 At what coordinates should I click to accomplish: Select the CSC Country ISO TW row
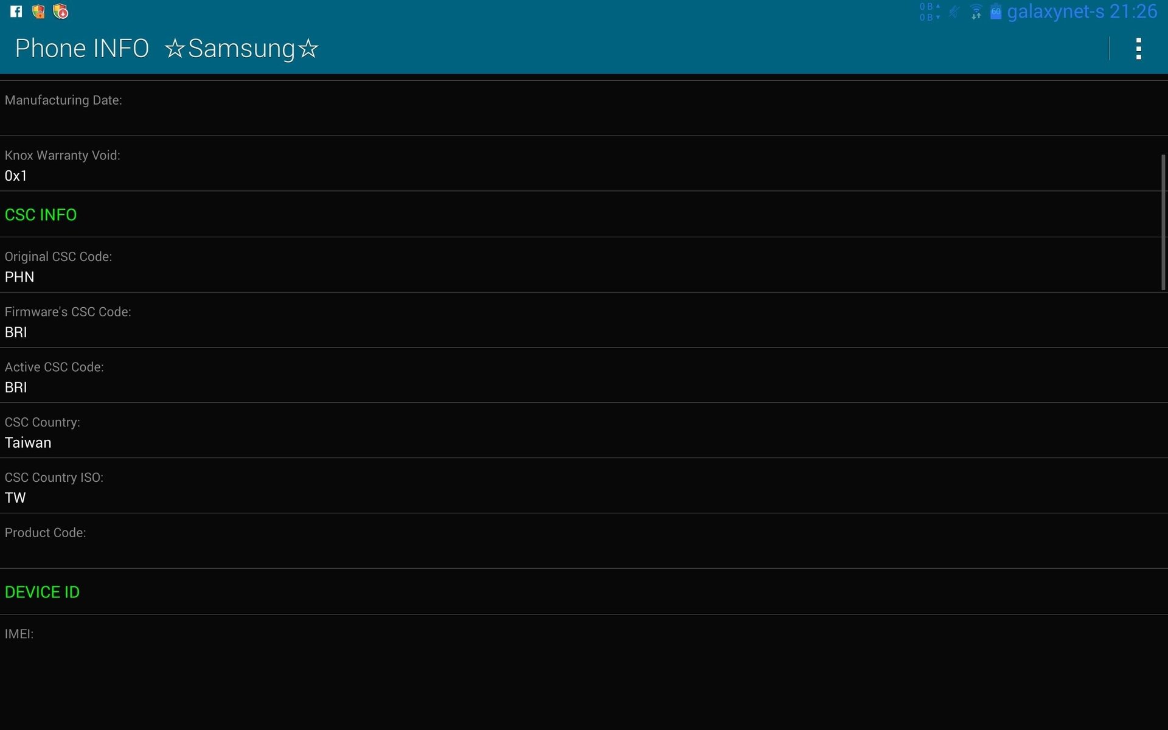click(x=584, y=486)
